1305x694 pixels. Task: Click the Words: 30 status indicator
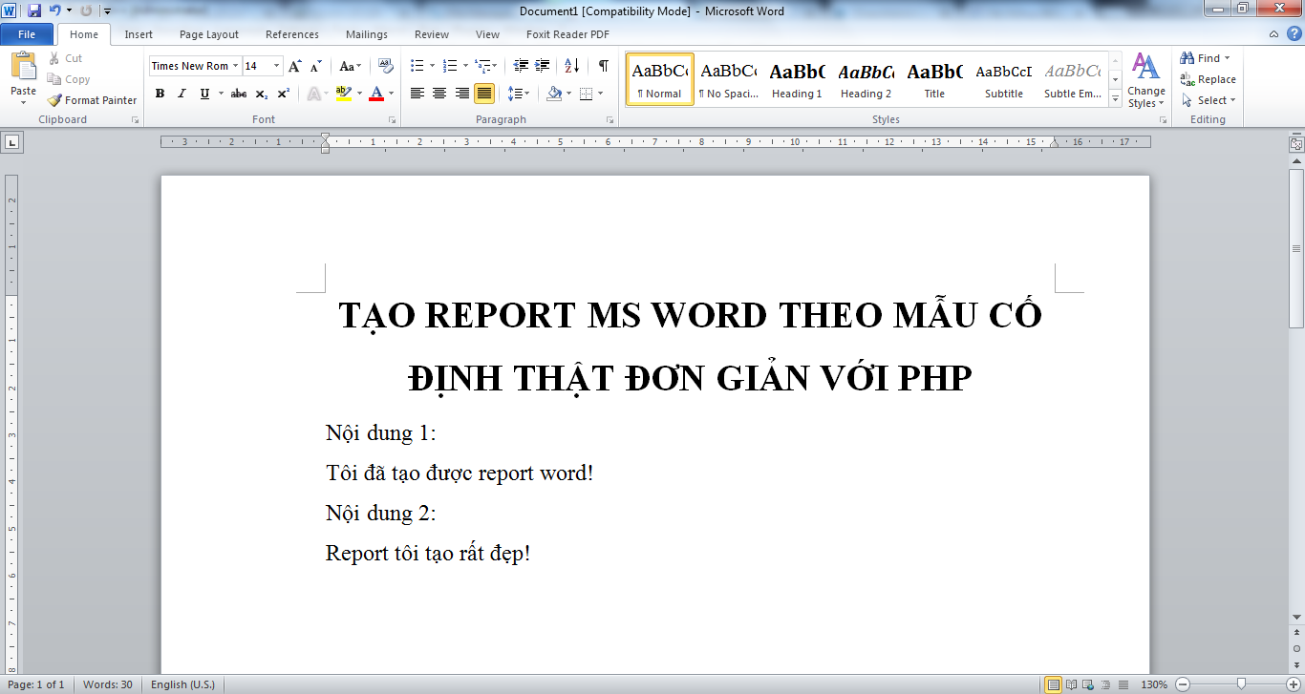(107, 684)
